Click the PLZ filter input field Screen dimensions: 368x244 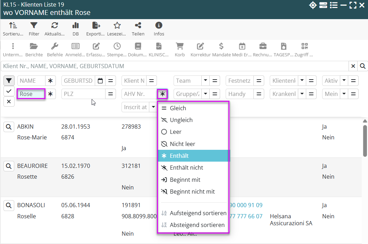(x=83, y=94)
